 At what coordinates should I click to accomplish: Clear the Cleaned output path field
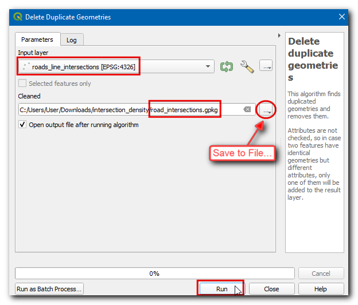(x=246, y=109)
